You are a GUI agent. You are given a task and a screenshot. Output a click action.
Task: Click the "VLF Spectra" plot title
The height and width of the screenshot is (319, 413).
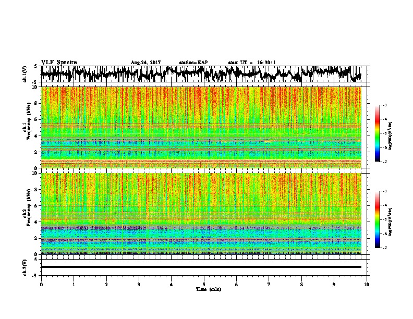click(x=59, y=63)
